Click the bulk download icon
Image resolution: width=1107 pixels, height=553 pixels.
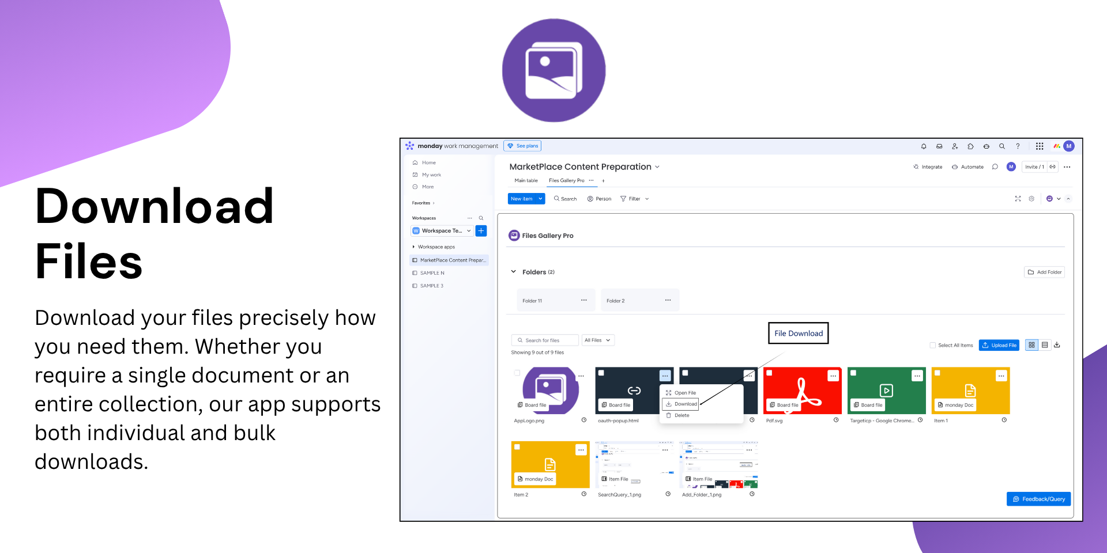coord(1057,345)
